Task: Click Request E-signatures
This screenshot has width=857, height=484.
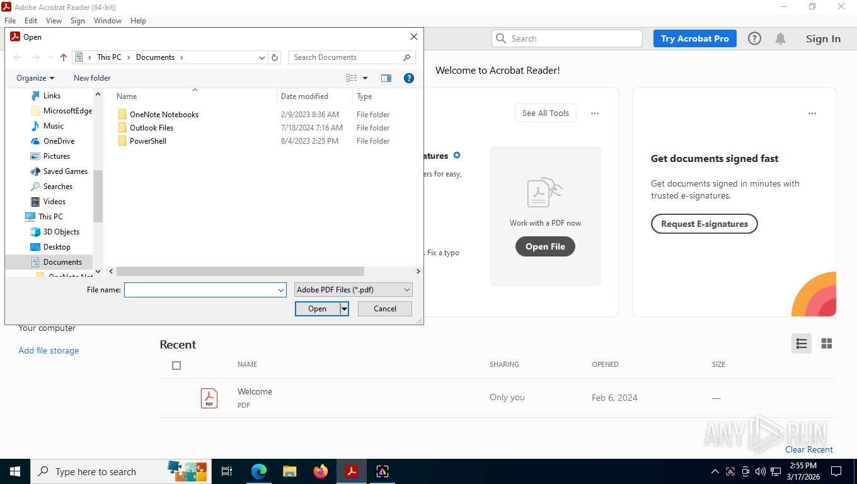Action: point(705,224)
